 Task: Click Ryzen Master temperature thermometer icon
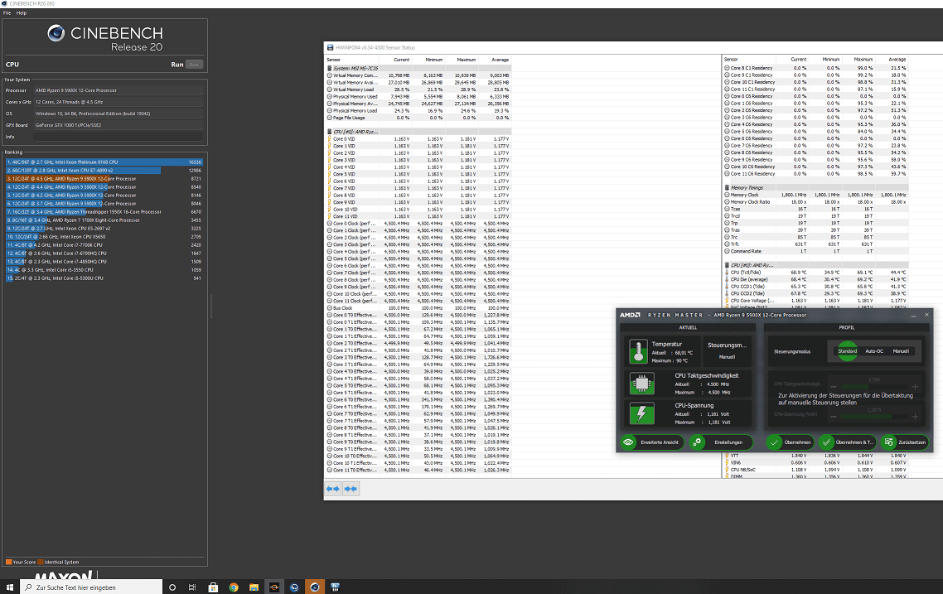pos(638,351)
